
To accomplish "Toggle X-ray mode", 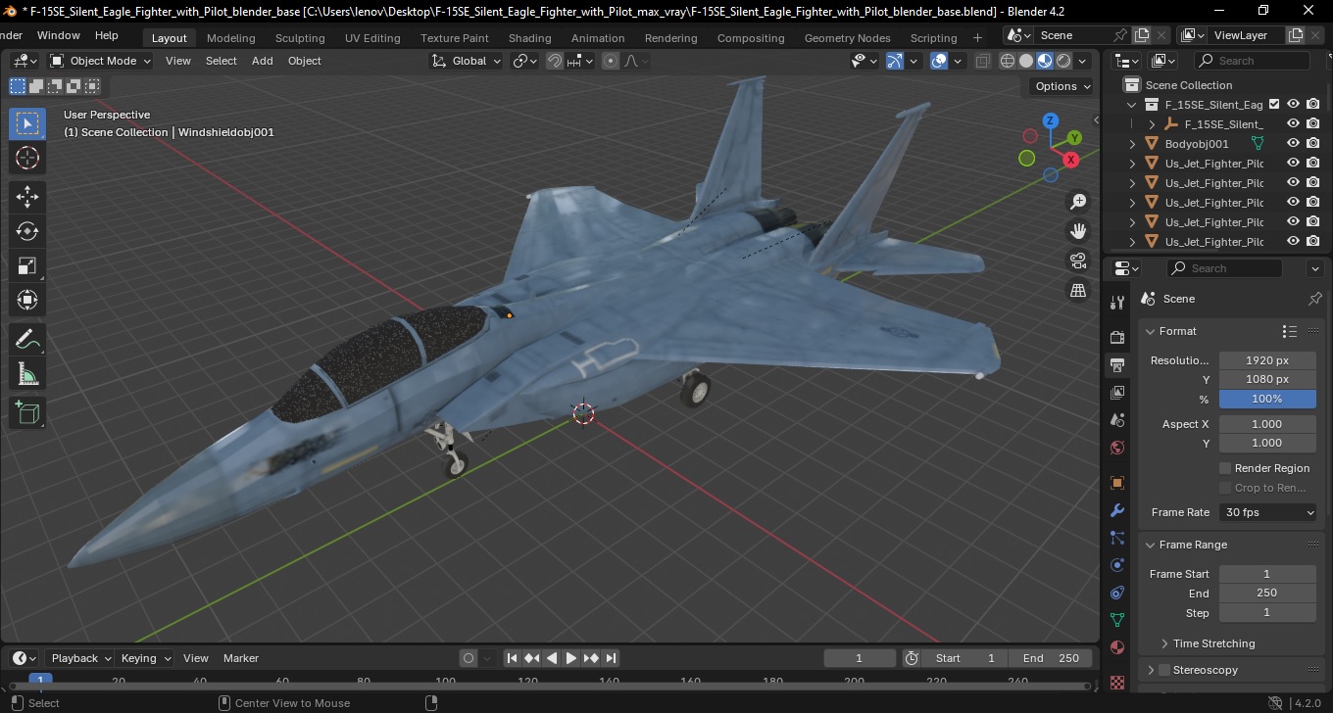I will pyautogui.click(x=982, y=61).
